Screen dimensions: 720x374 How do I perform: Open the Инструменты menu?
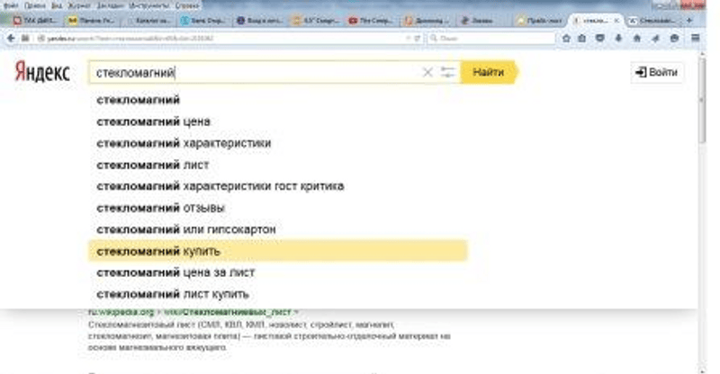click(149, 6)
